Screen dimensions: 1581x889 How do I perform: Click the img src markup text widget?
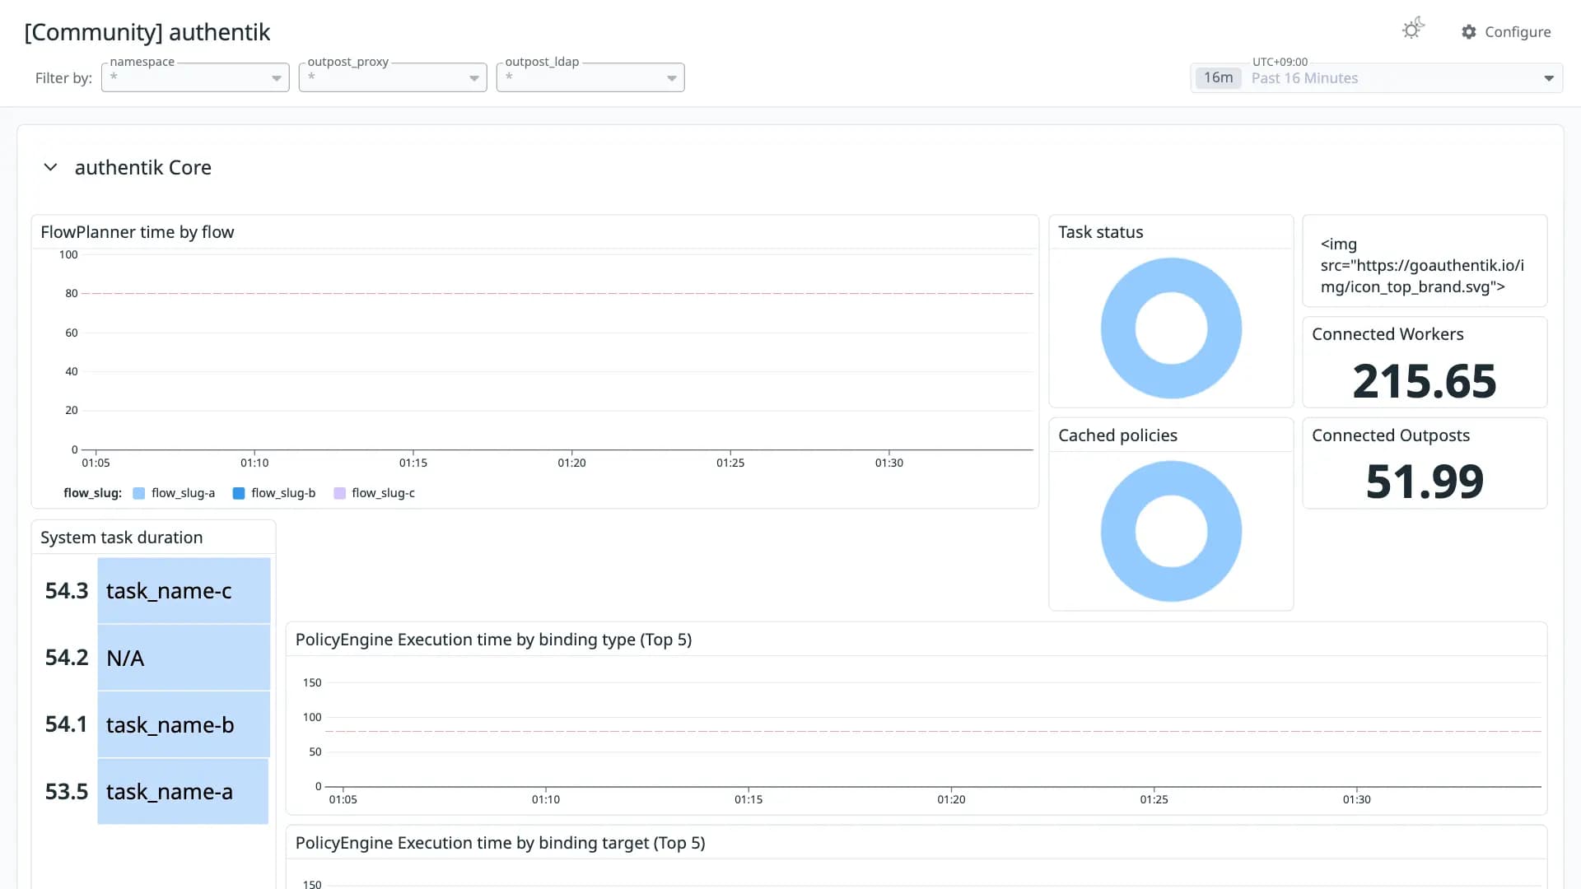(1423, 265)
